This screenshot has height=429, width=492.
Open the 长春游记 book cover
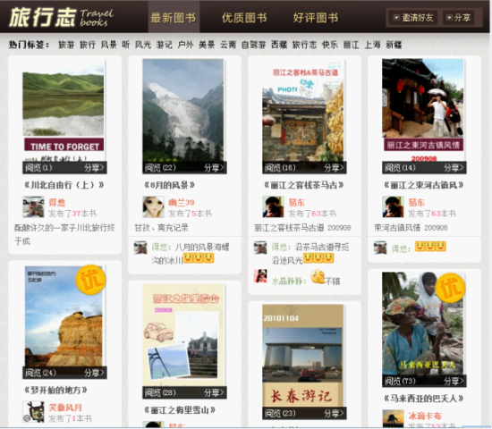302,356
